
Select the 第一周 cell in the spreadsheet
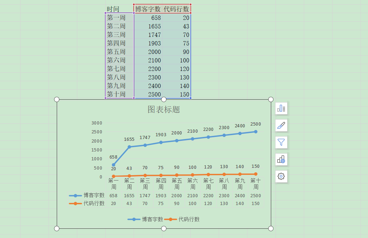tap(119, 18)
